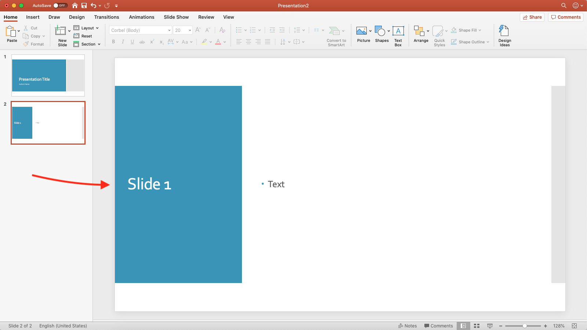This screenshot has height=330, width=587.
Task: Open the Section dropdown
Action: click(87, 44)
